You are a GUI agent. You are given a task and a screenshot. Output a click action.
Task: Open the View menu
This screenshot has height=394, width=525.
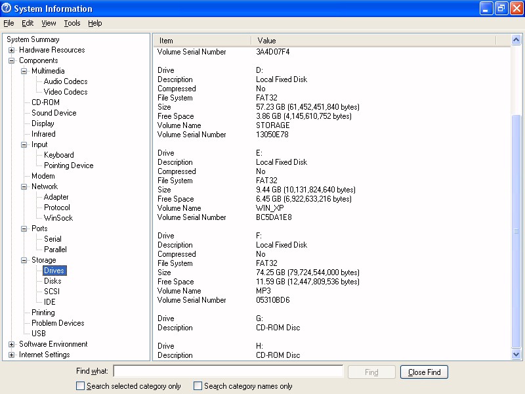point(49,23)
